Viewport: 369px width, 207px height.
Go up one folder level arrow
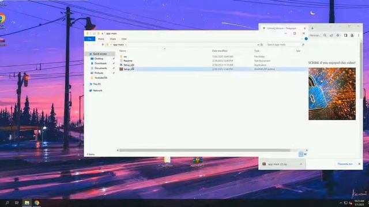(x=103, y=45)
